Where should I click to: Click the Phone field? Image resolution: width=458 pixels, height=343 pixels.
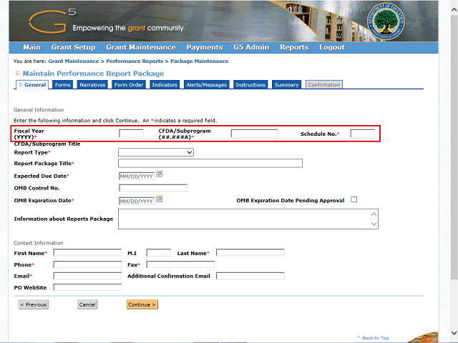[x=87, y=264]
